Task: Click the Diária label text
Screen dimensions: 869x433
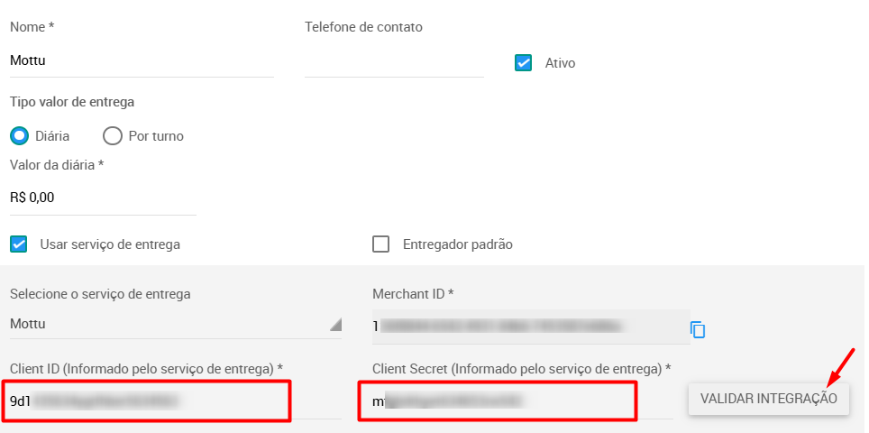Action: pyautogui.click(x=52, y=136)
